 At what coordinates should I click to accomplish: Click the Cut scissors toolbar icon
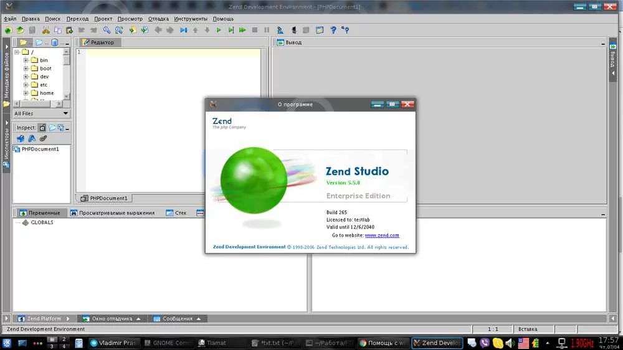(x=45, y=30)
